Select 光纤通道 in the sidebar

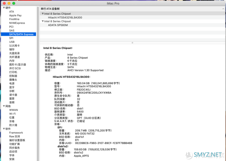coord(14,57)
